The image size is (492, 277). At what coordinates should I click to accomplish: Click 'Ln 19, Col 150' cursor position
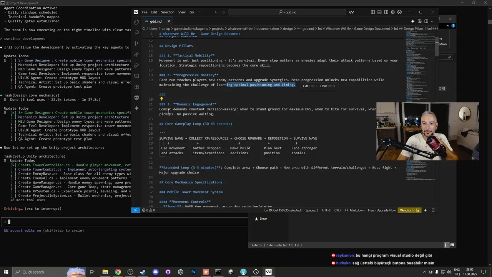pos(283,210)
